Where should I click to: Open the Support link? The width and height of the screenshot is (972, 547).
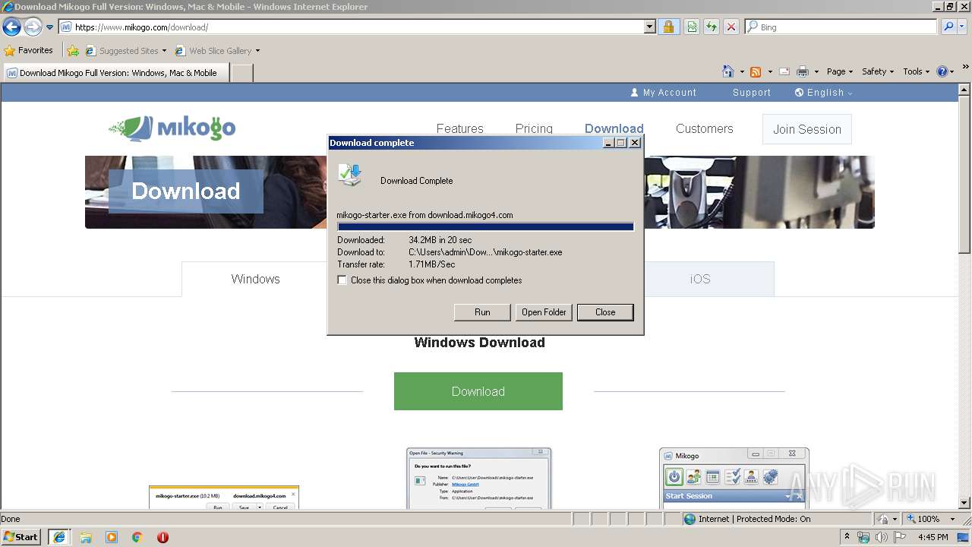click(x=752, y=93)
